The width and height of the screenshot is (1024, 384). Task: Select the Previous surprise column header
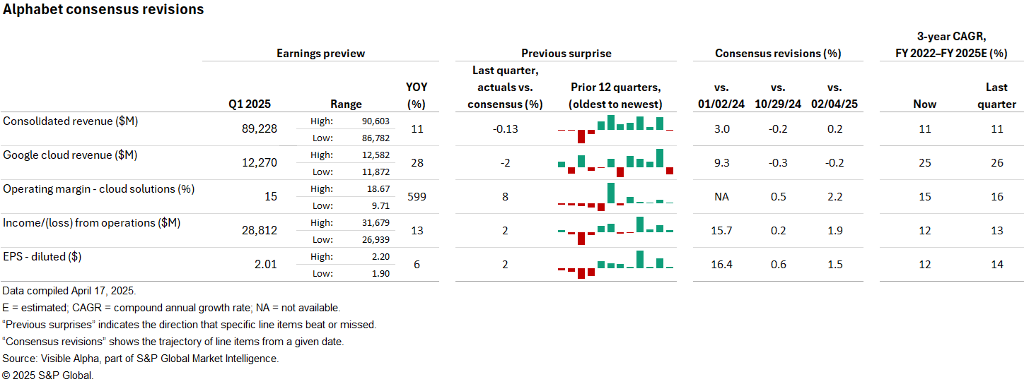pos(566,53)
